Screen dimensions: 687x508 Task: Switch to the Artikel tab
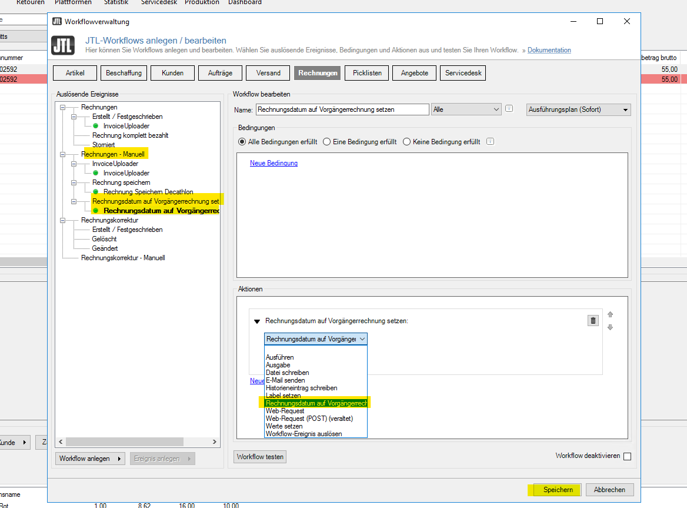pos(75,73)
